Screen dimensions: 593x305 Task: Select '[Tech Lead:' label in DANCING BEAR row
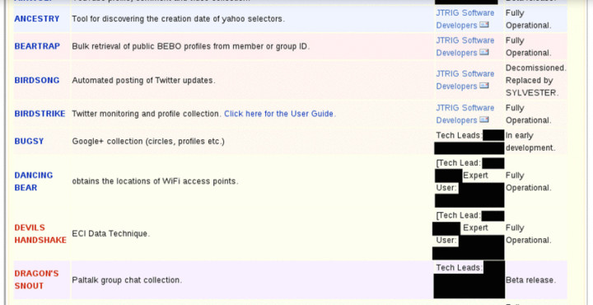[459, 163]
